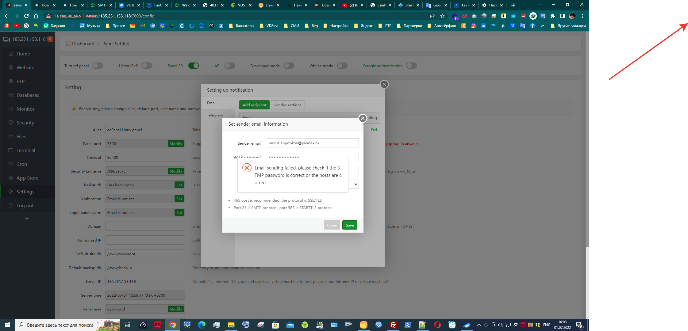Screen dimensions: 688x331
Task: Click browser reload page icon
Action: click(26, 16)
